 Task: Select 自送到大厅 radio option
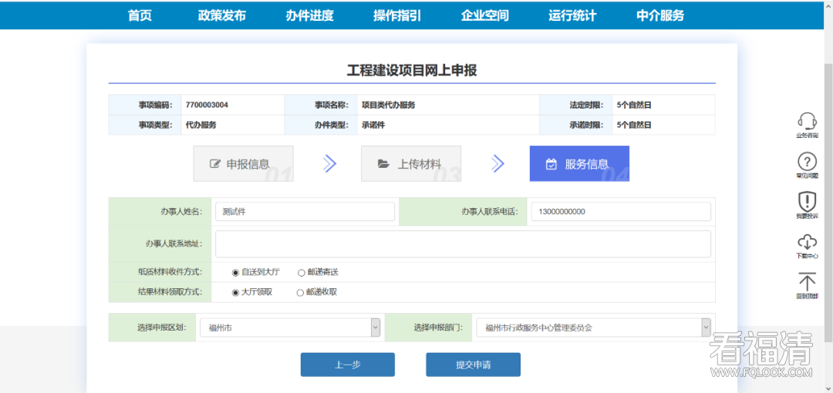(235, 273)
